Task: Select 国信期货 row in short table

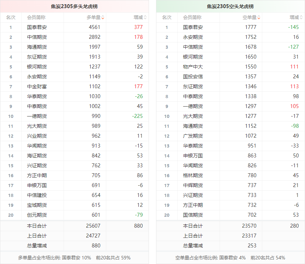Action: [193, 215]
